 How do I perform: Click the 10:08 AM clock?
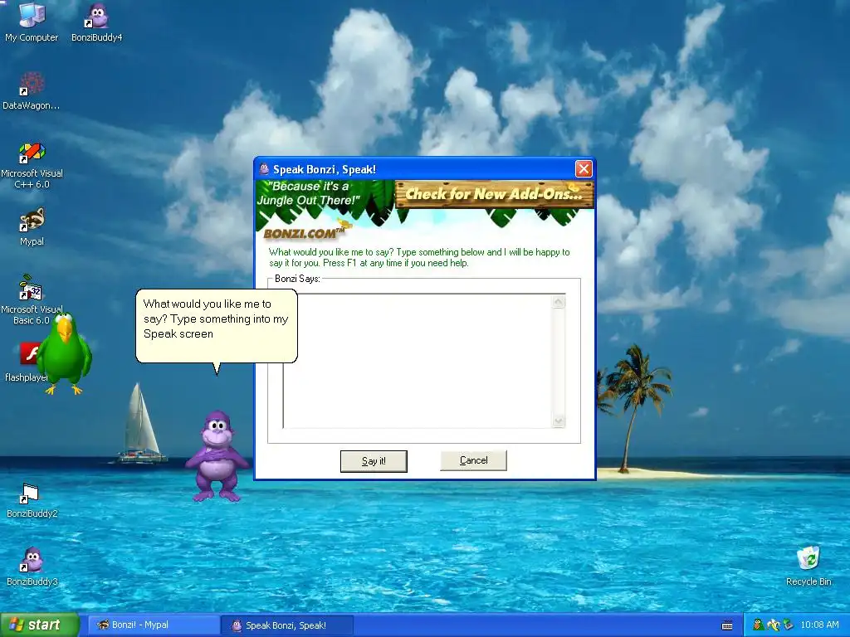click(819, 625)
